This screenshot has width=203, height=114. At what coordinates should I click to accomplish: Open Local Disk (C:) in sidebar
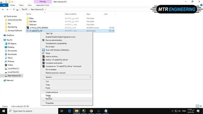[x=13, y=68]
